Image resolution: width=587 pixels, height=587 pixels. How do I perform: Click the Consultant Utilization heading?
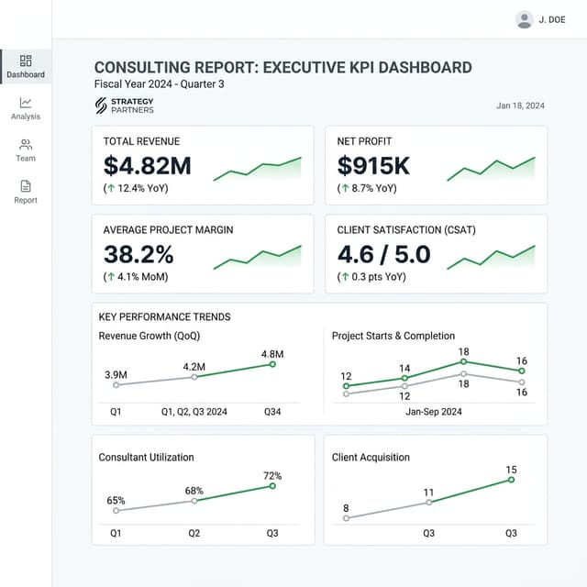point(146,457)
